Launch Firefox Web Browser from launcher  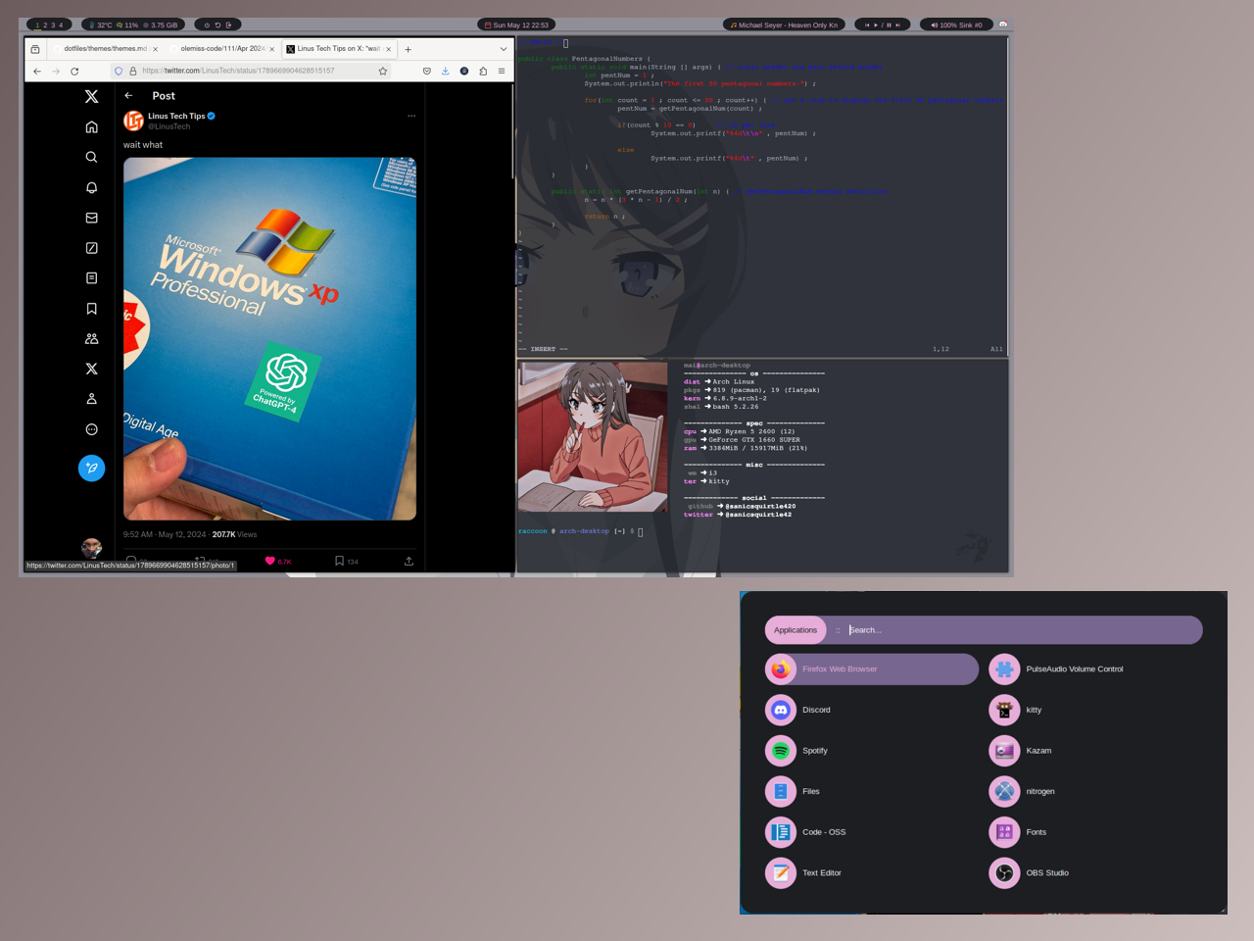tap(871, 669)
